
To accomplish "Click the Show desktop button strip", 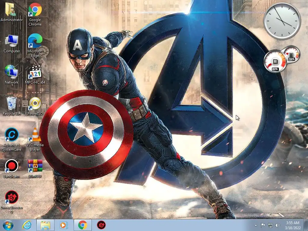I will 306,225.
